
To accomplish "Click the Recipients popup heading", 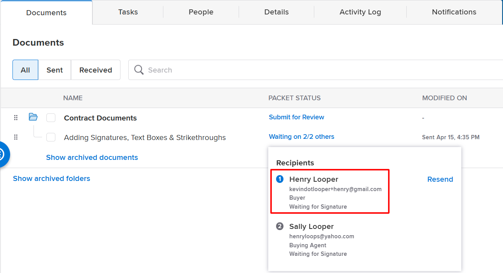I will coord(295,163).
